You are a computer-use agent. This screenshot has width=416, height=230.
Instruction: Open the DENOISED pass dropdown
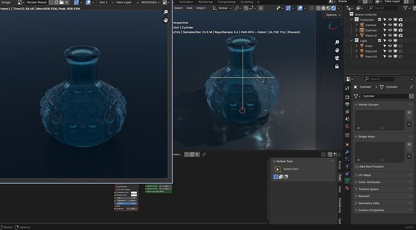click(x=151, y=2)
